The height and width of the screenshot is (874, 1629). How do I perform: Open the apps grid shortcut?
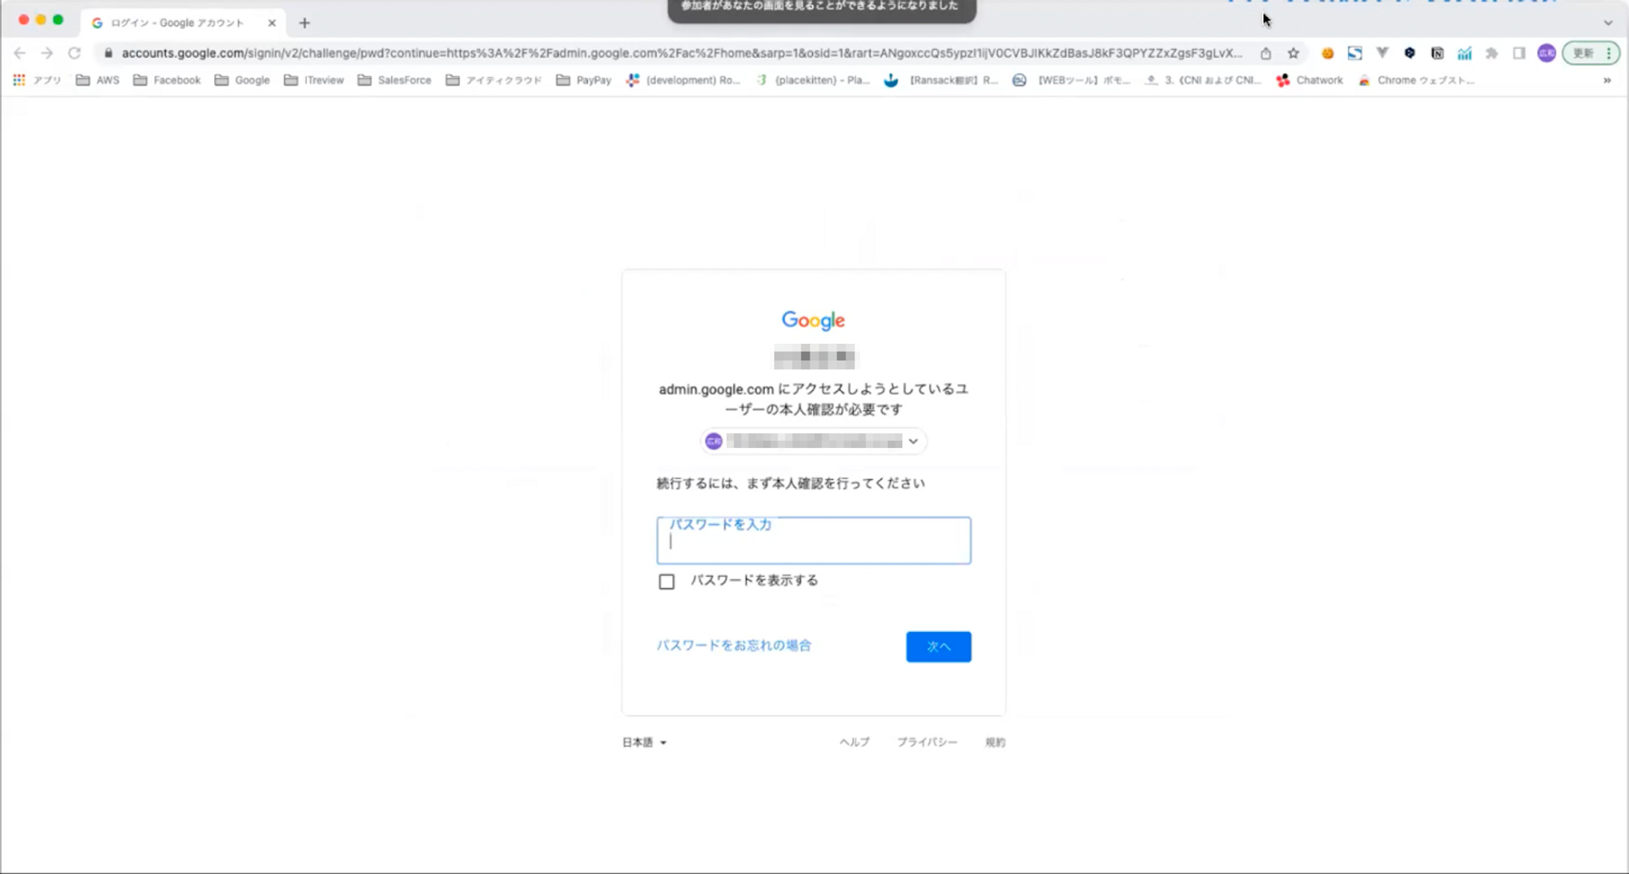click(20, 80)
